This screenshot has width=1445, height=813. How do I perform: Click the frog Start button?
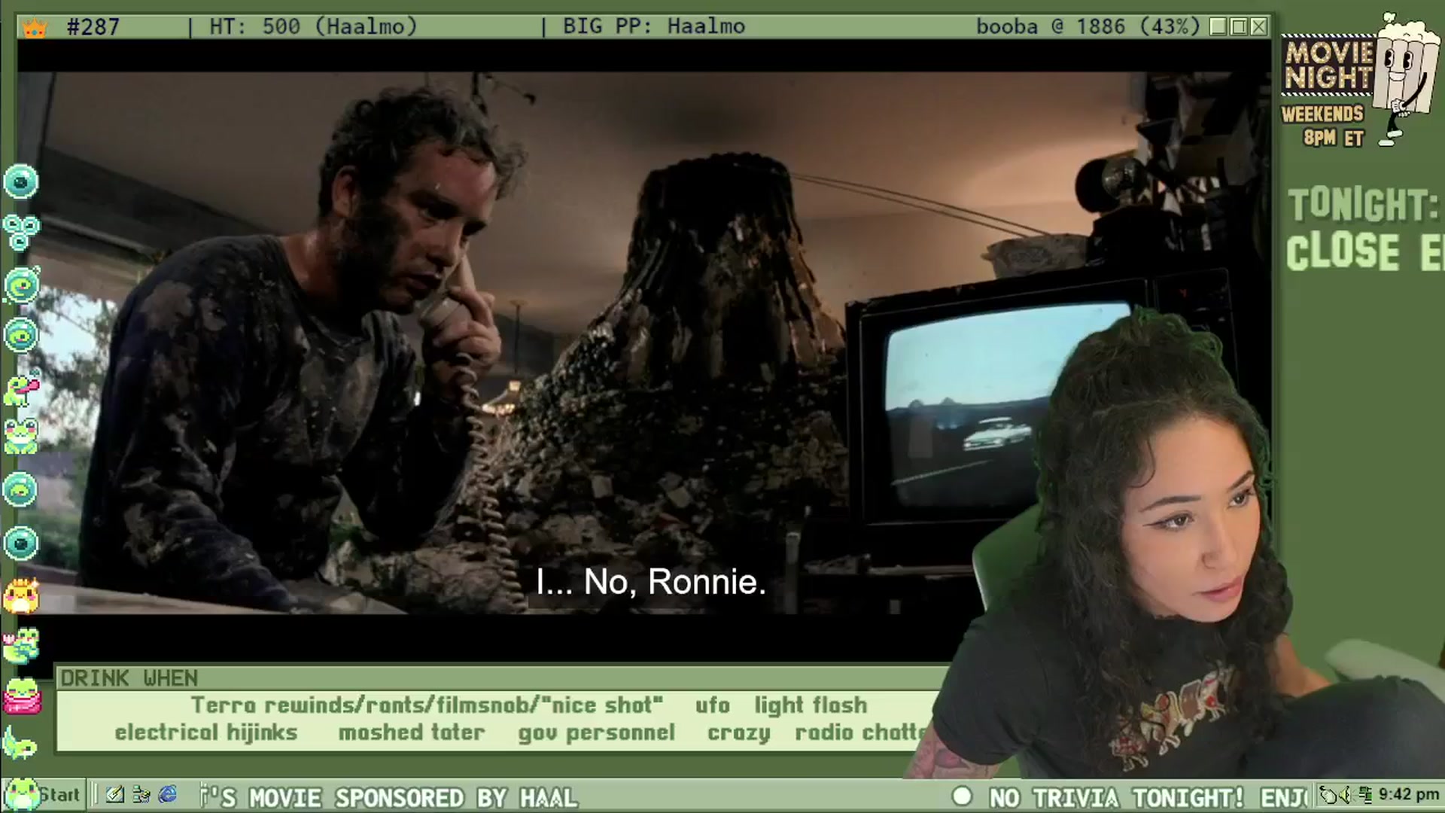pos(42,795)
